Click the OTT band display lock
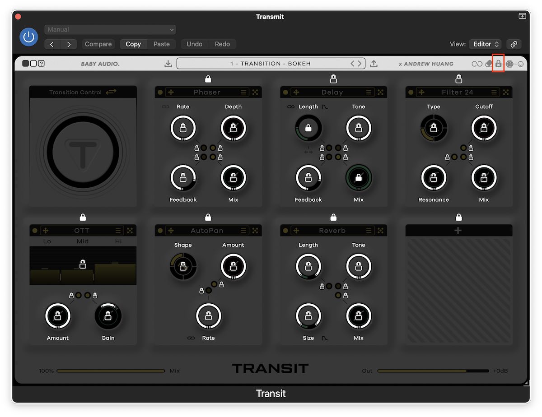This screenshot has height=417, width=542. (x=83, y=264)
